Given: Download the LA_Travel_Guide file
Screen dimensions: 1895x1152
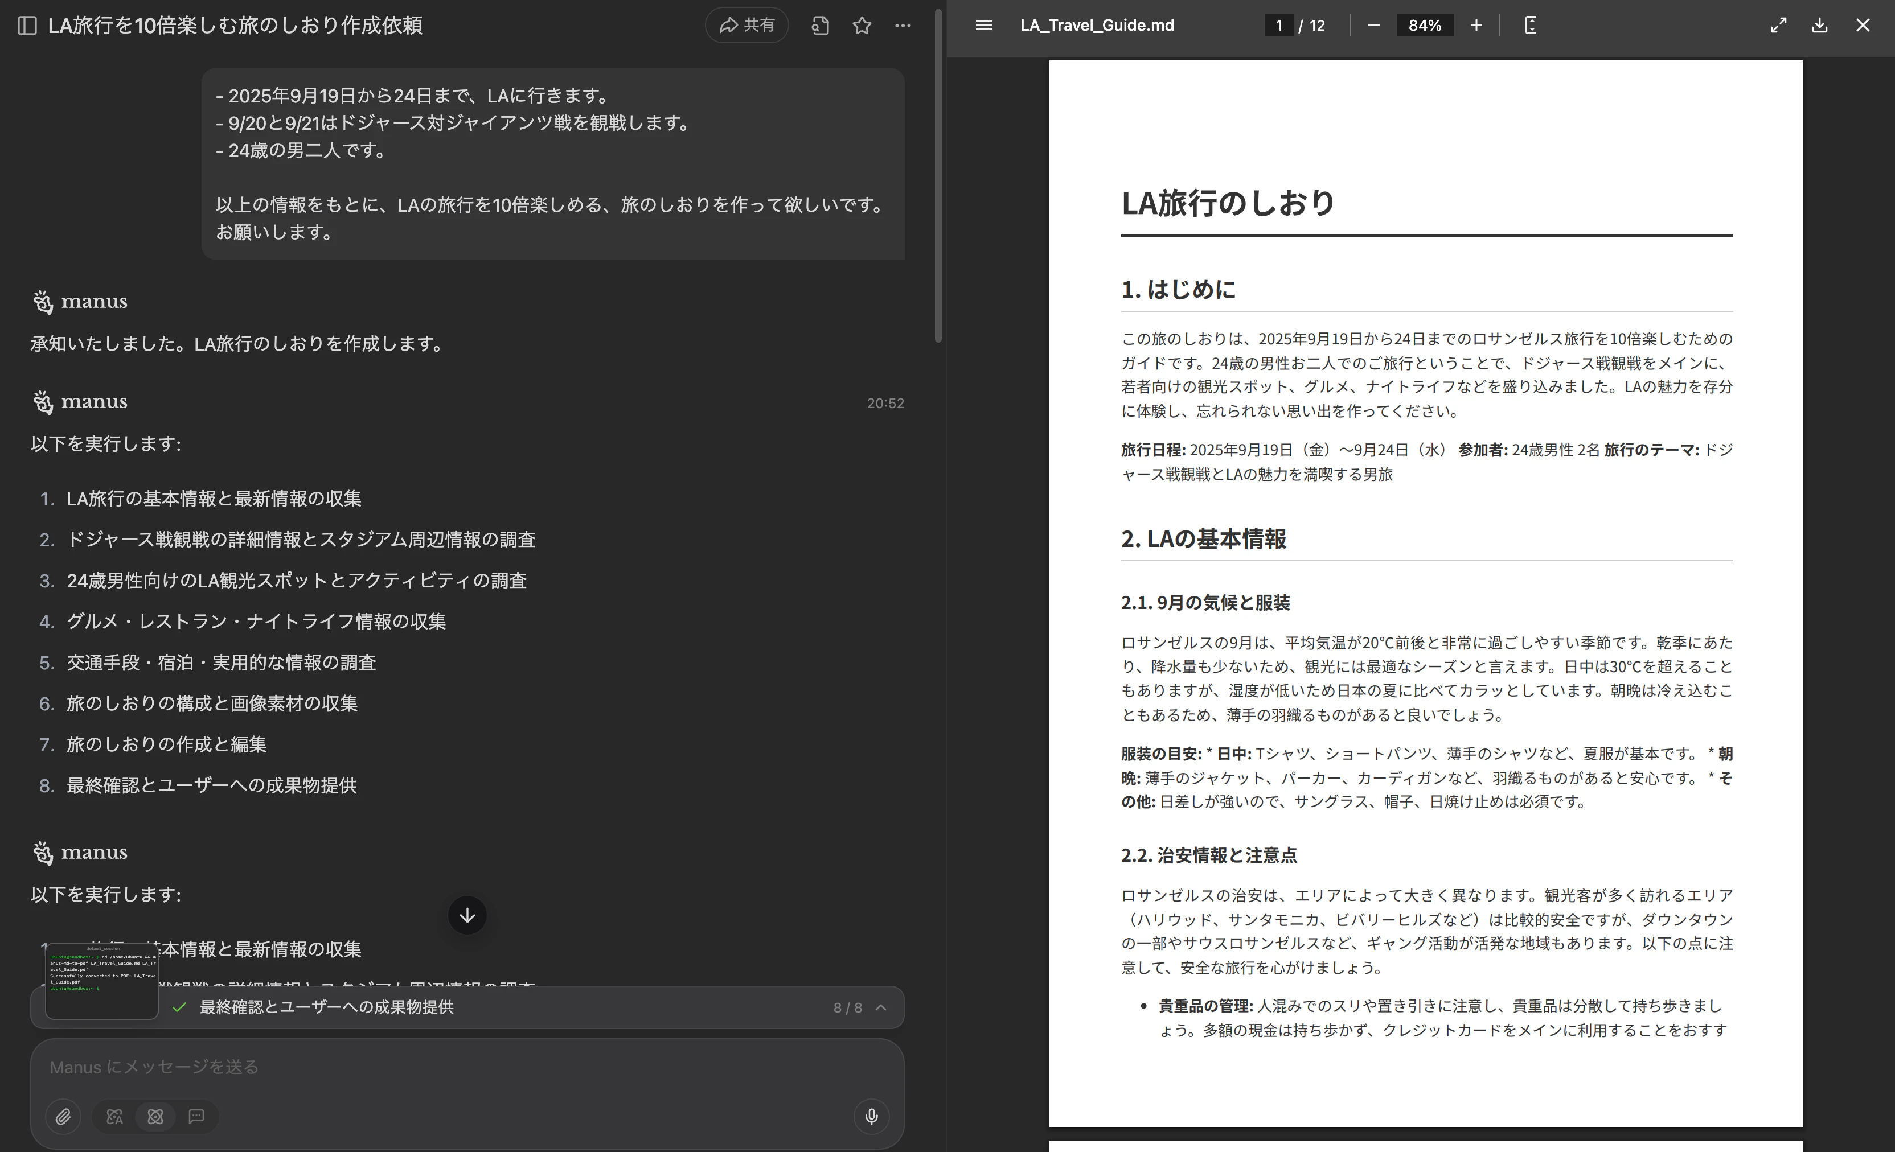Looking at the screenshot, I should point(1820,26).
